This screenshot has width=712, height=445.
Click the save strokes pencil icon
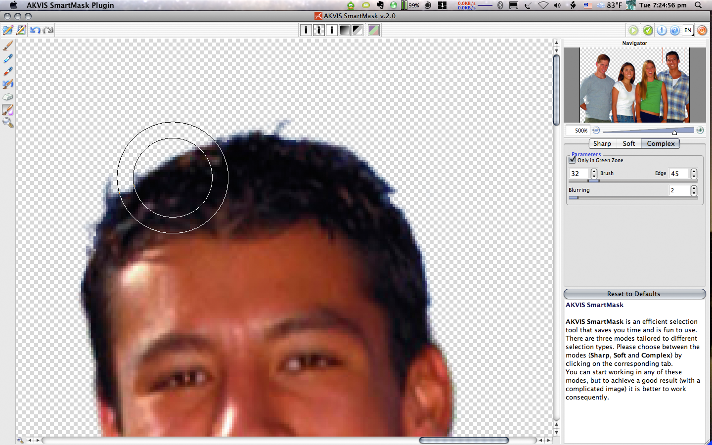[21, 30]
